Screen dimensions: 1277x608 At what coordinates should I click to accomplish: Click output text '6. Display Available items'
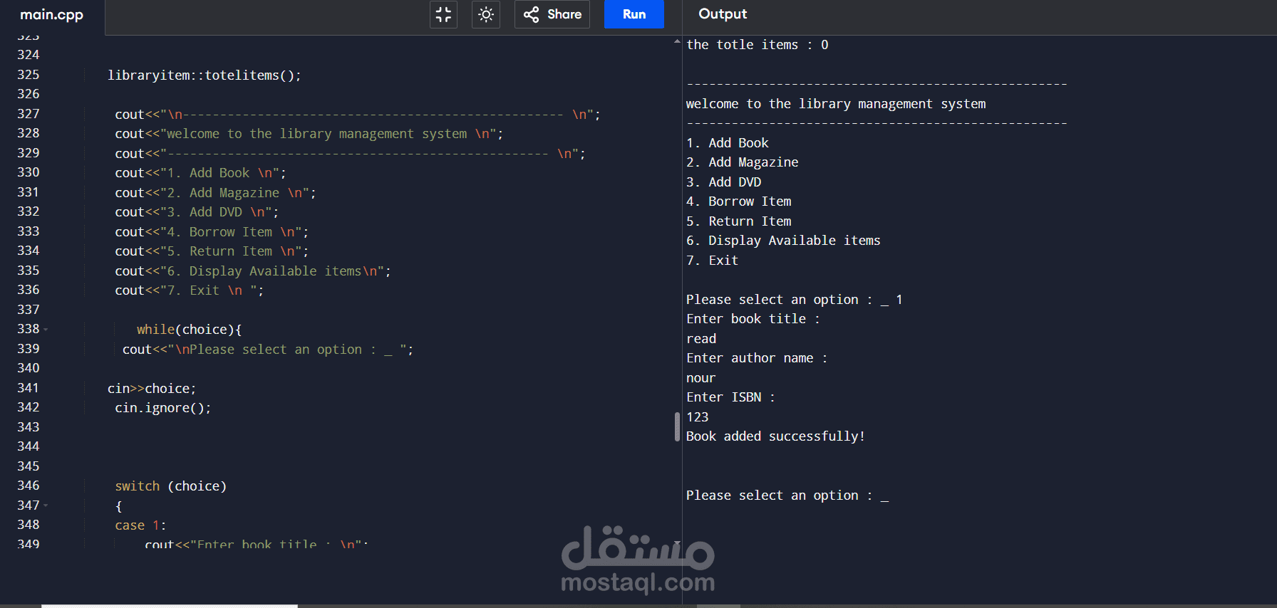pyautogui.click(x=784, y=241)
